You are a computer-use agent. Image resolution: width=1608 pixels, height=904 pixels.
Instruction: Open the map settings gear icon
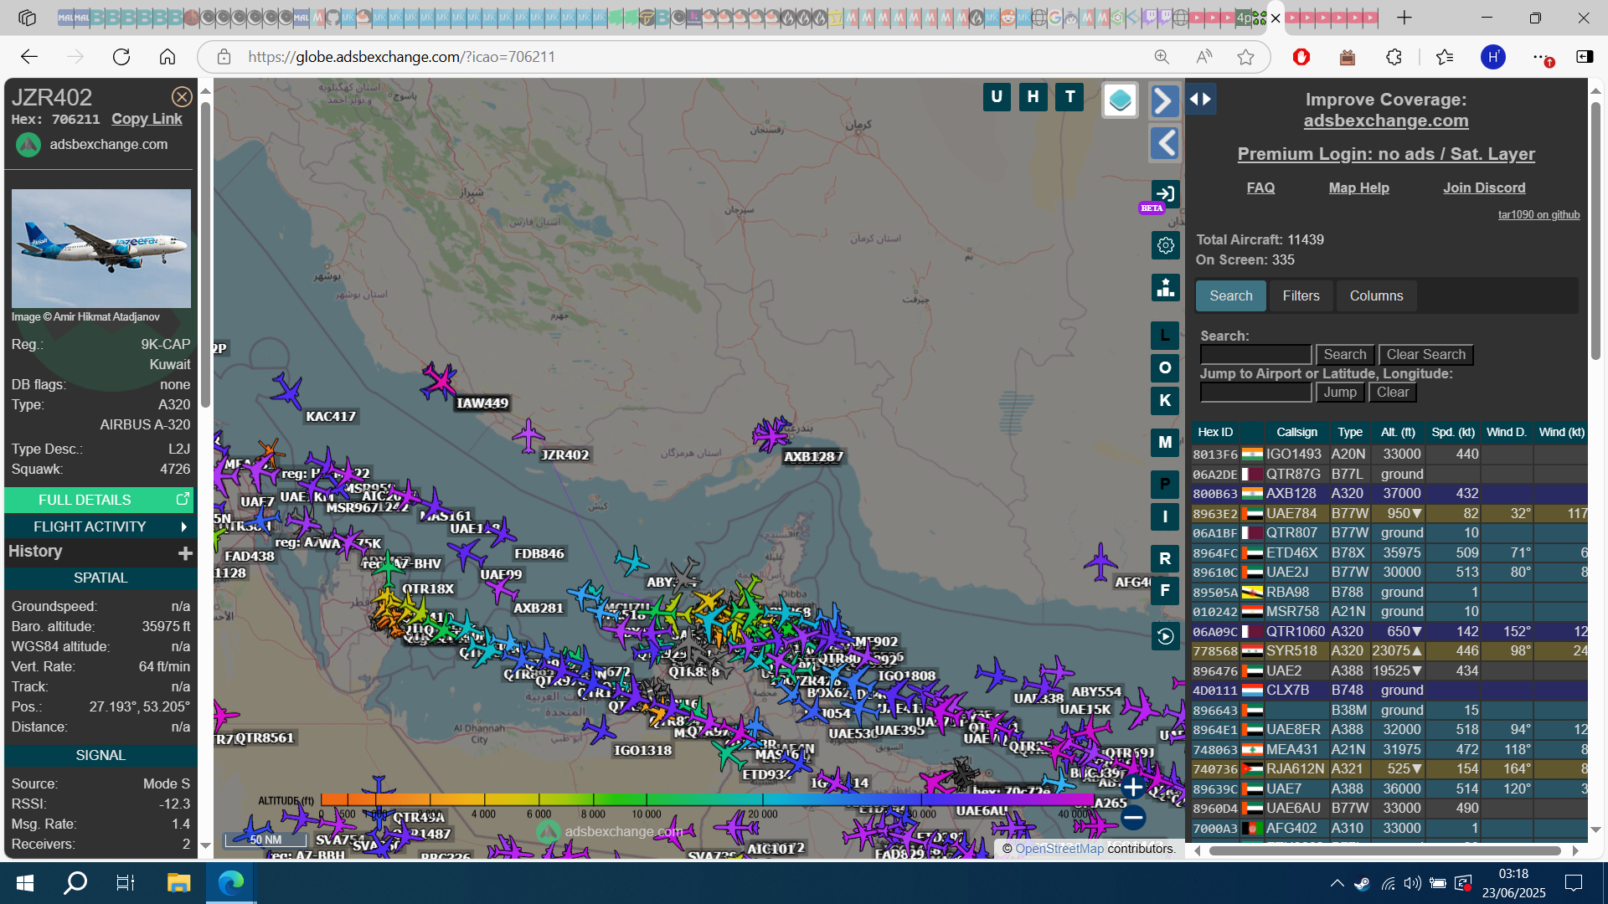1165,245
